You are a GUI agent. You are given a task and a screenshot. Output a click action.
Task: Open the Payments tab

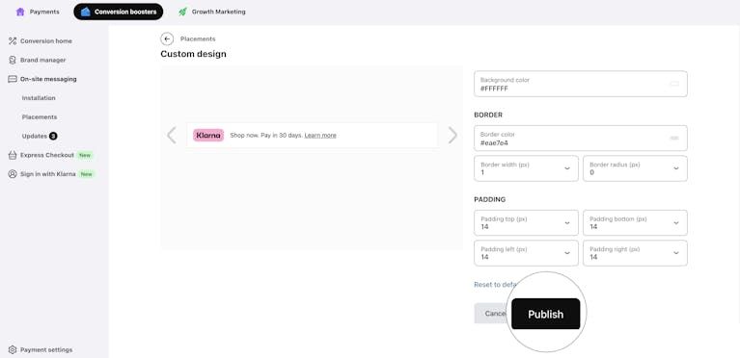tap(38, 12)
